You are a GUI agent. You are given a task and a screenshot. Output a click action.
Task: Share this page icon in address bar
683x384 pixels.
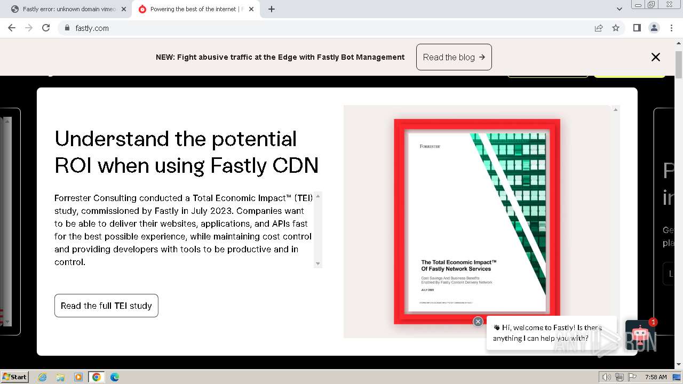click(x=599, y=28)
